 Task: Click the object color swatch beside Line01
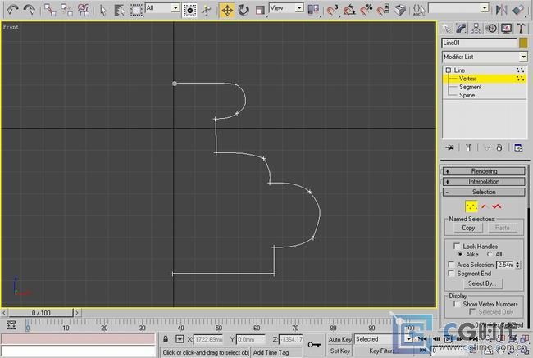(523, 43)
